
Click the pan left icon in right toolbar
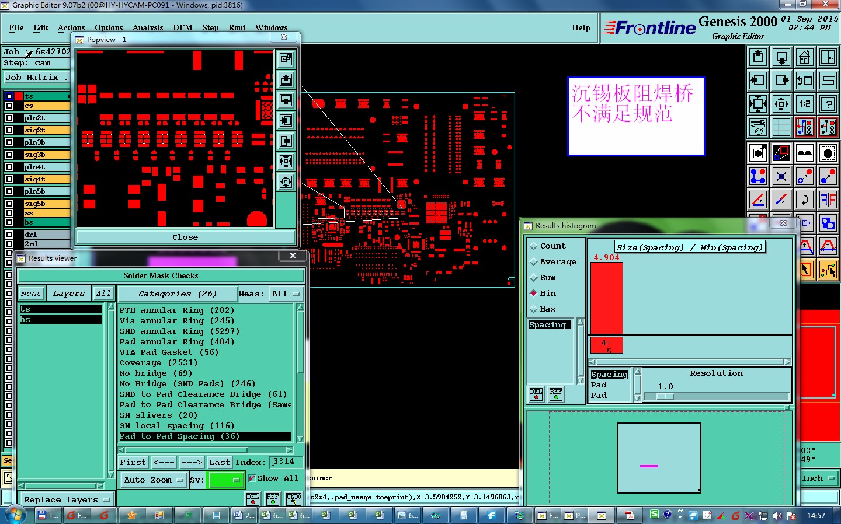[758, 81]
